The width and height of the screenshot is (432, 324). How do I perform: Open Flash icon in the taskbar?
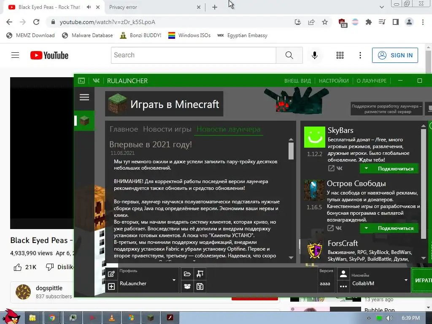pyautogui.click(x=170, y=318)
